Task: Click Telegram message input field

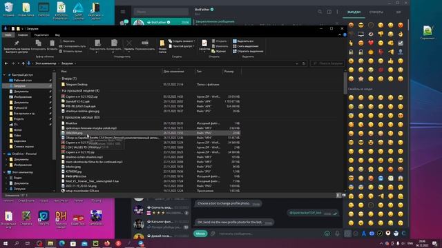Action: 270,234
